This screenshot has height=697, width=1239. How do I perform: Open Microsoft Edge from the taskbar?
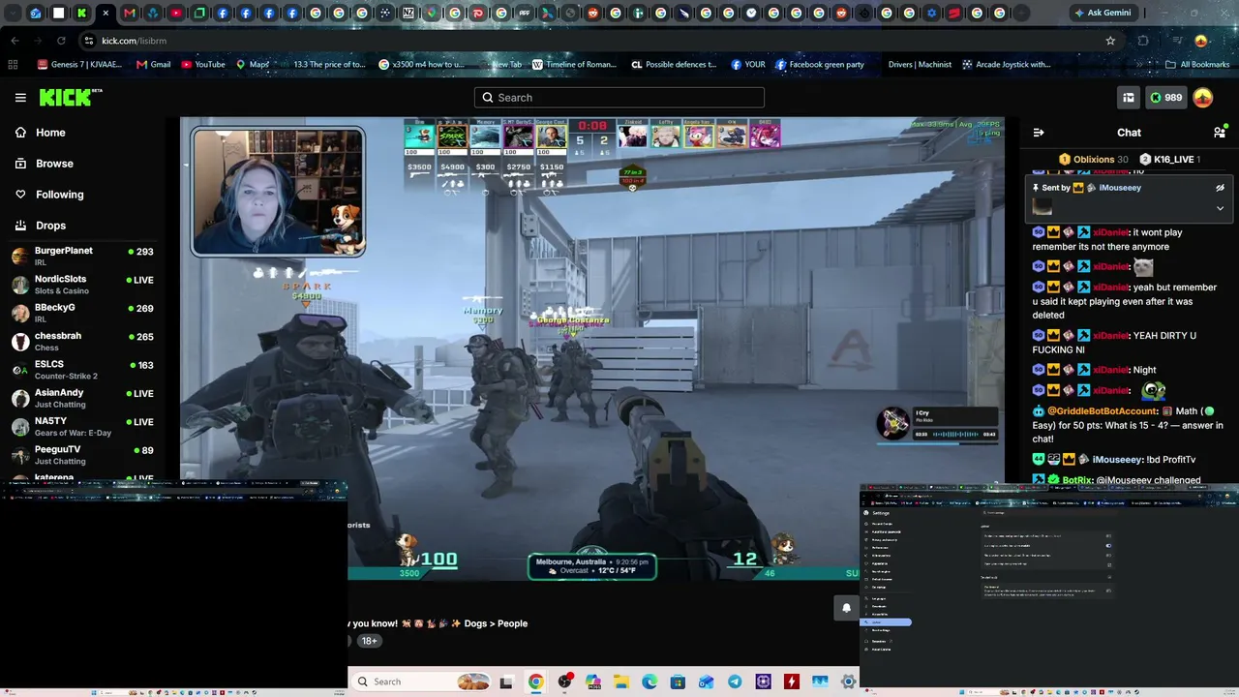point(650,682)
